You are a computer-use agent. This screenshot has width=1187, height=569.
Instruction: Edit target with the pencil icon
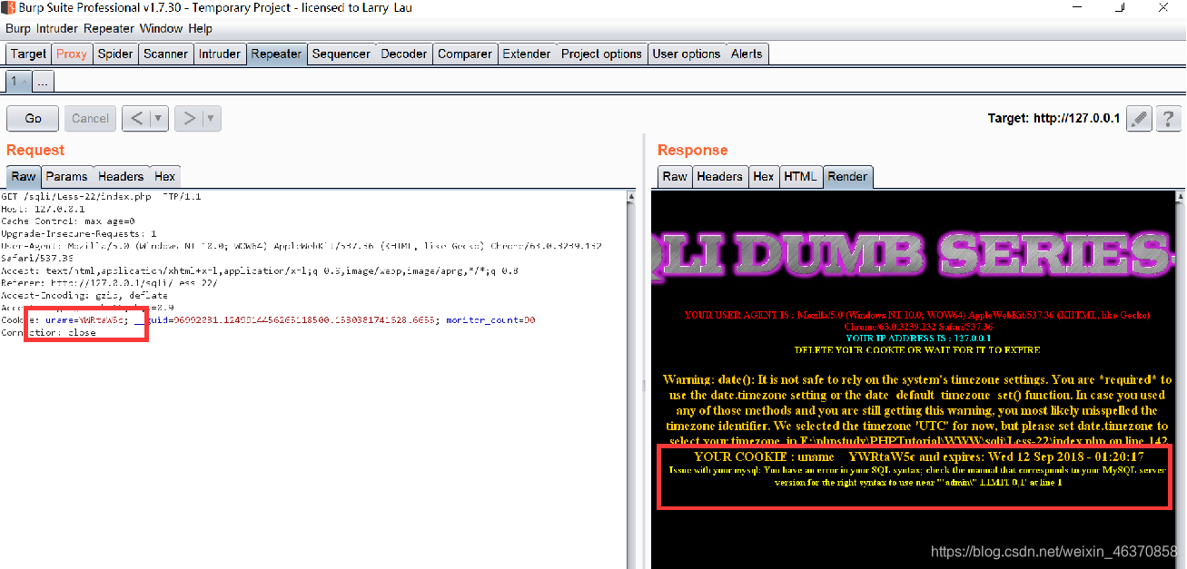tap(1139, 118)
